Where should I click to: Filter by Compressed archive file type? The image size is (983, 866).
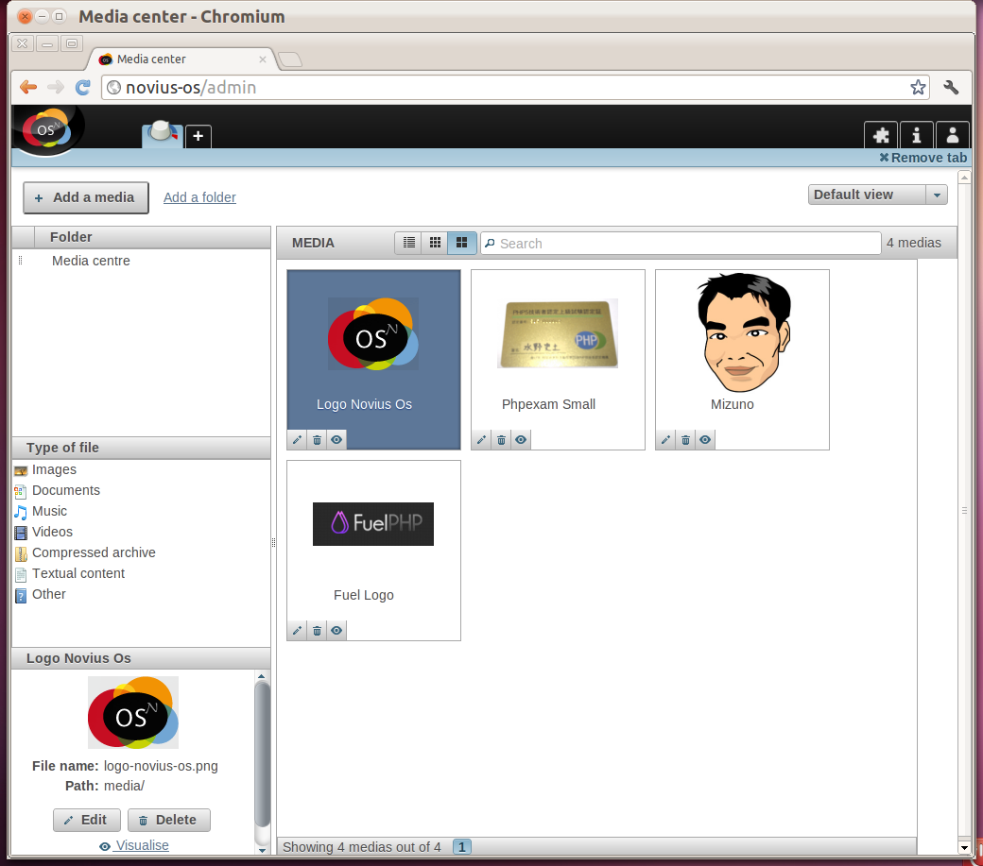point(94,552)
